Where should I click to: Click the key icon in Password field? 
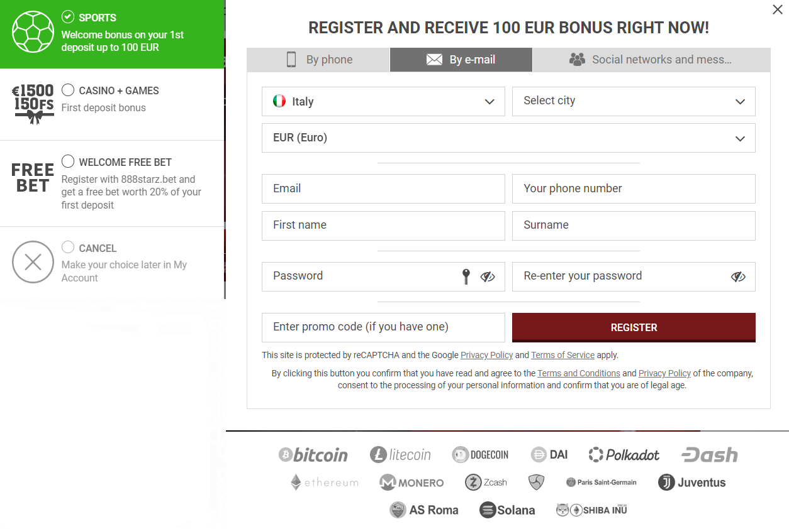pyautogui.click(x=466, y=276)
